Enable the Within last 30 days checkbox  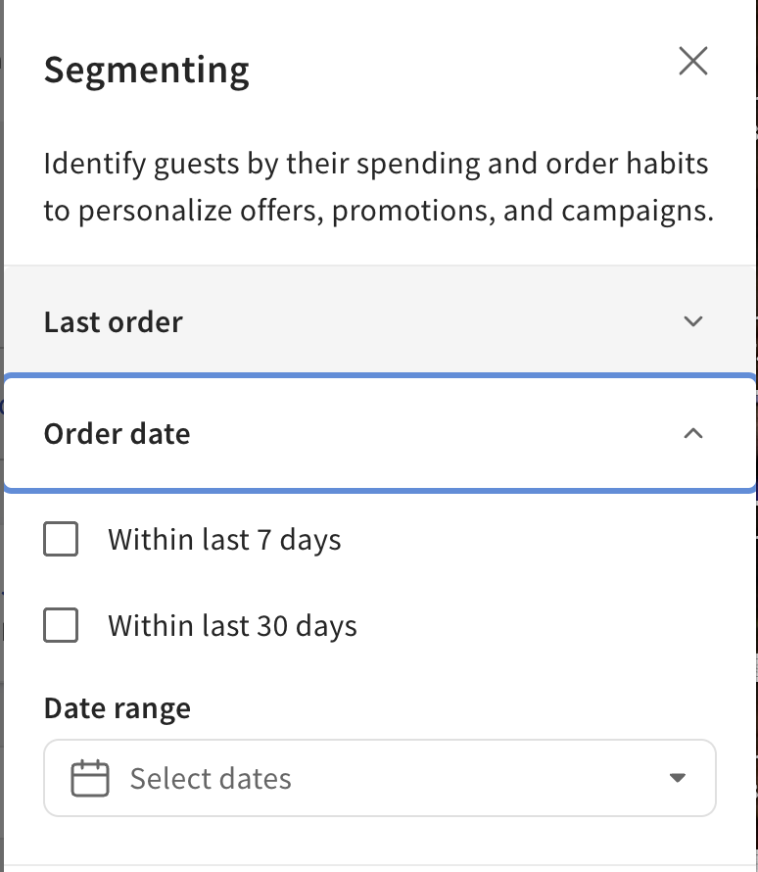(61, 625)
